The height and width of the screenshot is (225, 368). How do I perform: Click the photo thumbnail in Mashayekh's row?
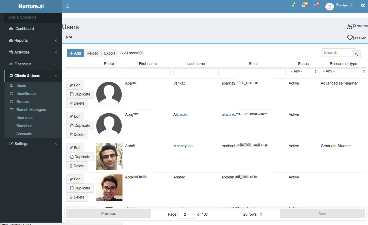[109, 157]
